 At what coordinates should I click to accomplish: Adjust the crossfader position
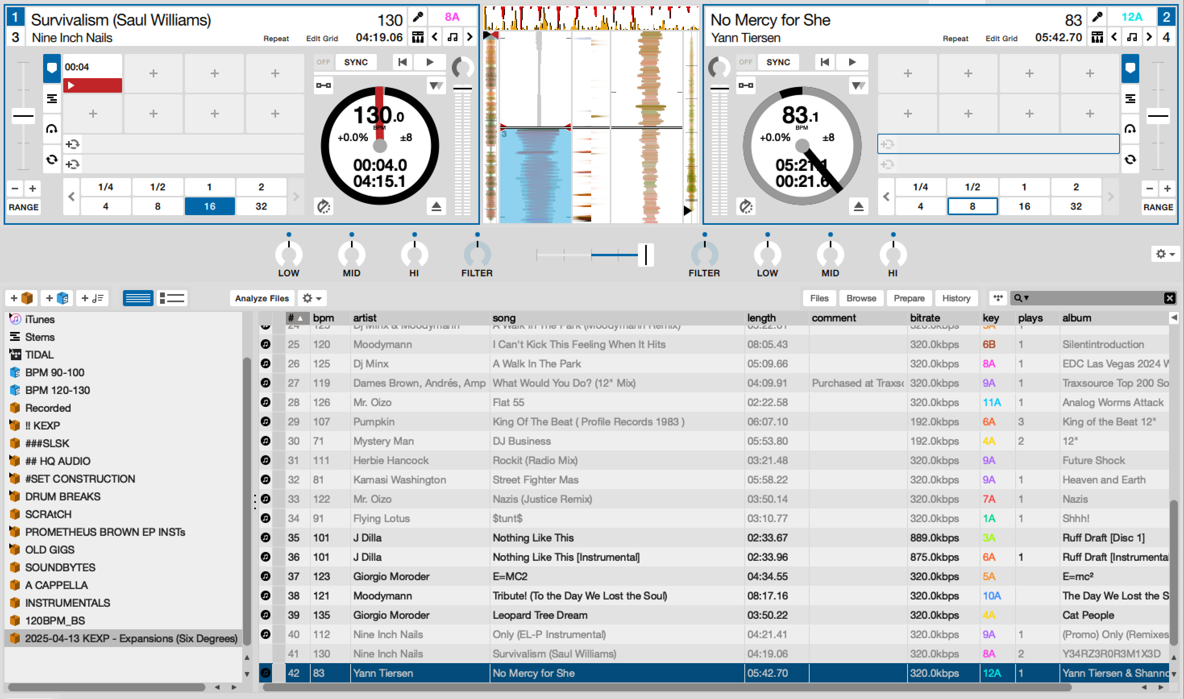click(646, 255)
